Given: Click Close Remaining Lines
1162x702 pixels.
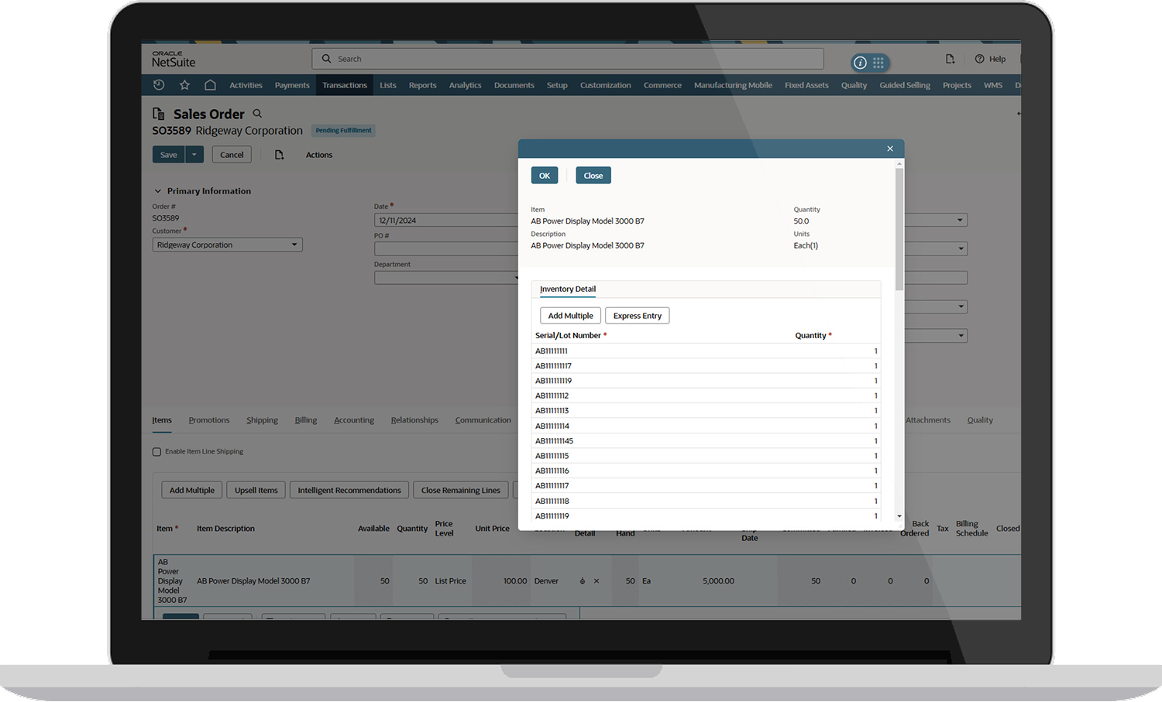Looking at the screenshot, I should tap(460, 490).
